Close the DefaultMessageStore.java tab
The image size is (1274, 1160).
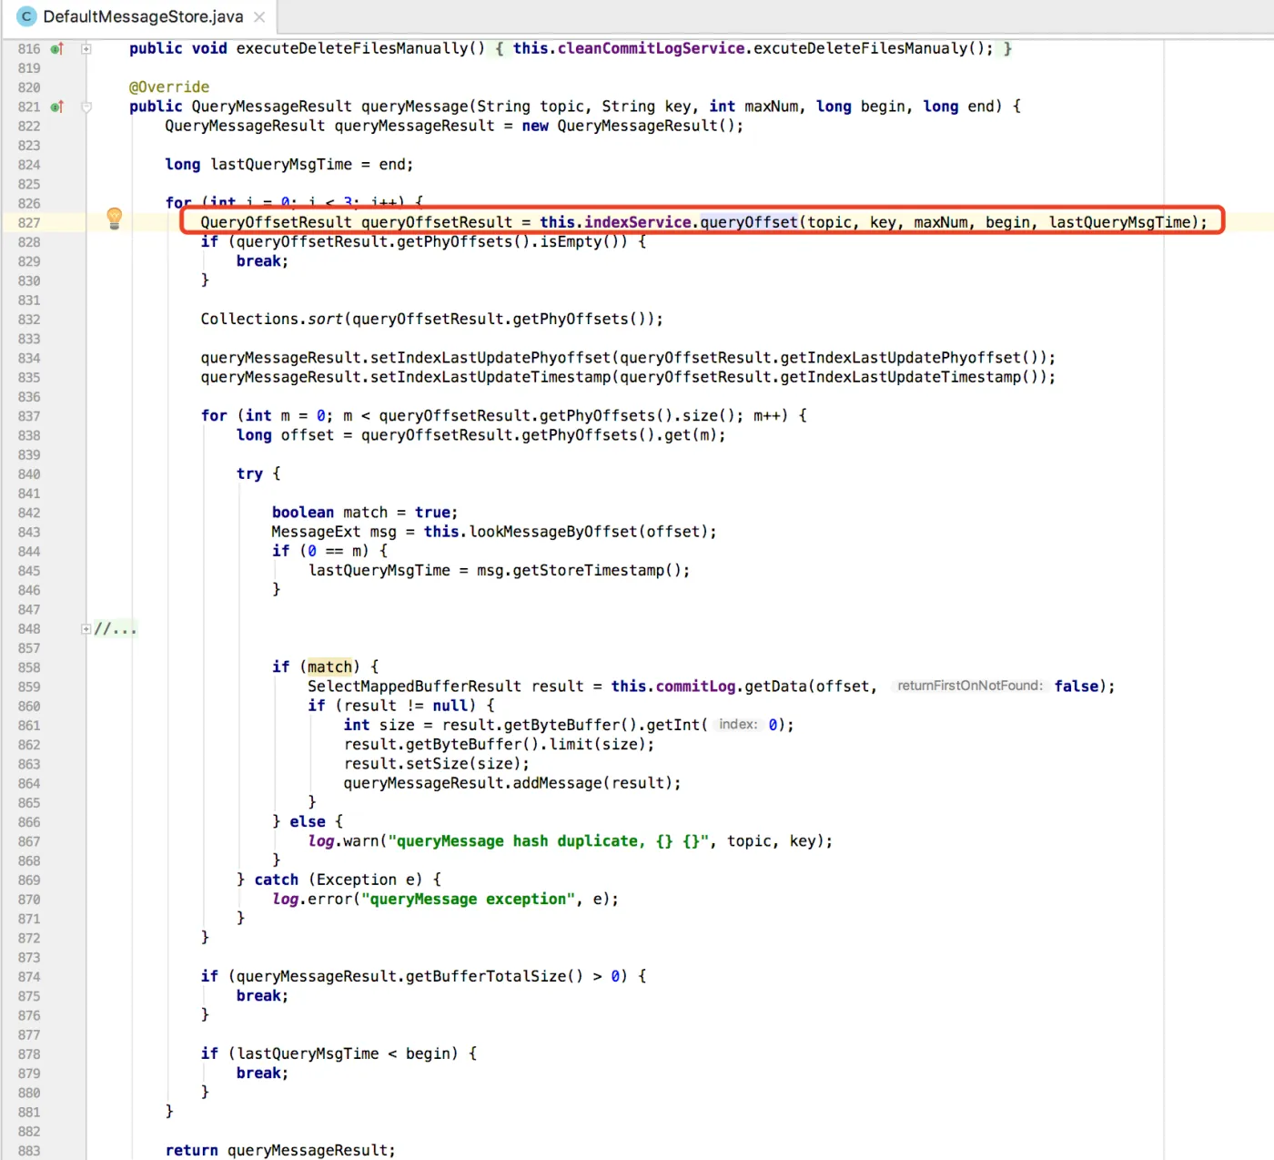259,16
